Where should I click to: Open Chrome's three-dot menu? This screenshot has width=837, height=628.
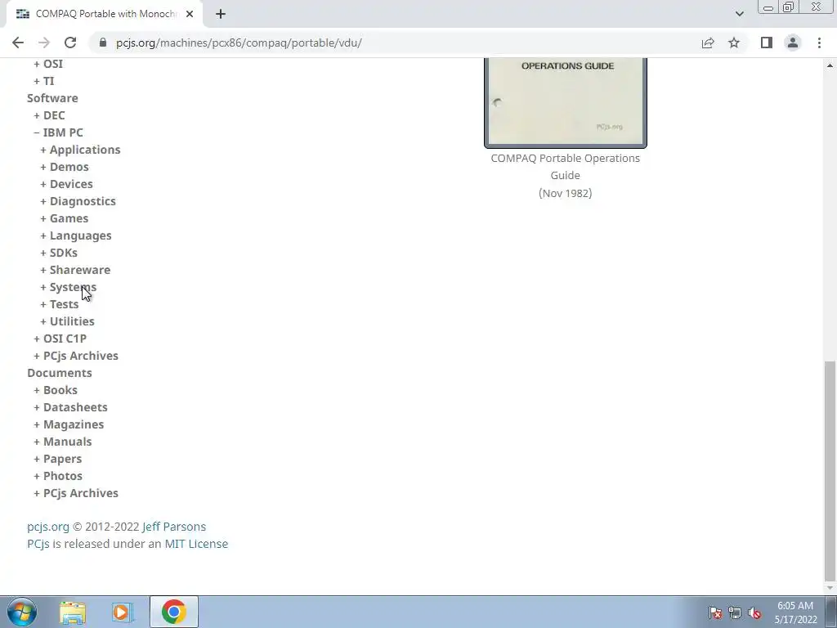819,43
